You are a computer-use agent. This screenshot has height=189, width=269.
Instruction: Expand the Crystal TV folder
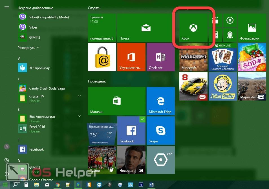pos(80,96)
